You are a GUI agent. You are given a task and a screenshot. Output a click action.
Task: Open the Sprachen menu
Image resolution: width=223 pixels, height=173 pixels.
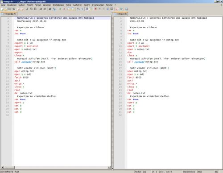pyautogui.click(x=47, y=5)
